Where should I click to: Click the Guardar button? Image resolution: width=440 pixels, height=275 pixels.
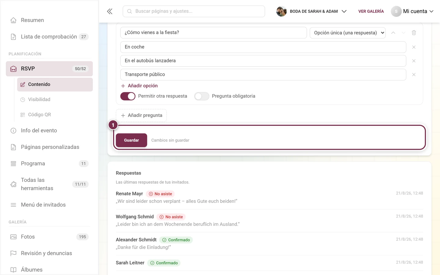(131, 140)
